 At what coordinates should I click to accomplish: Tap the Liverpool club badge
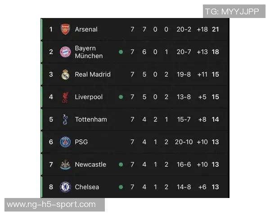65,97
